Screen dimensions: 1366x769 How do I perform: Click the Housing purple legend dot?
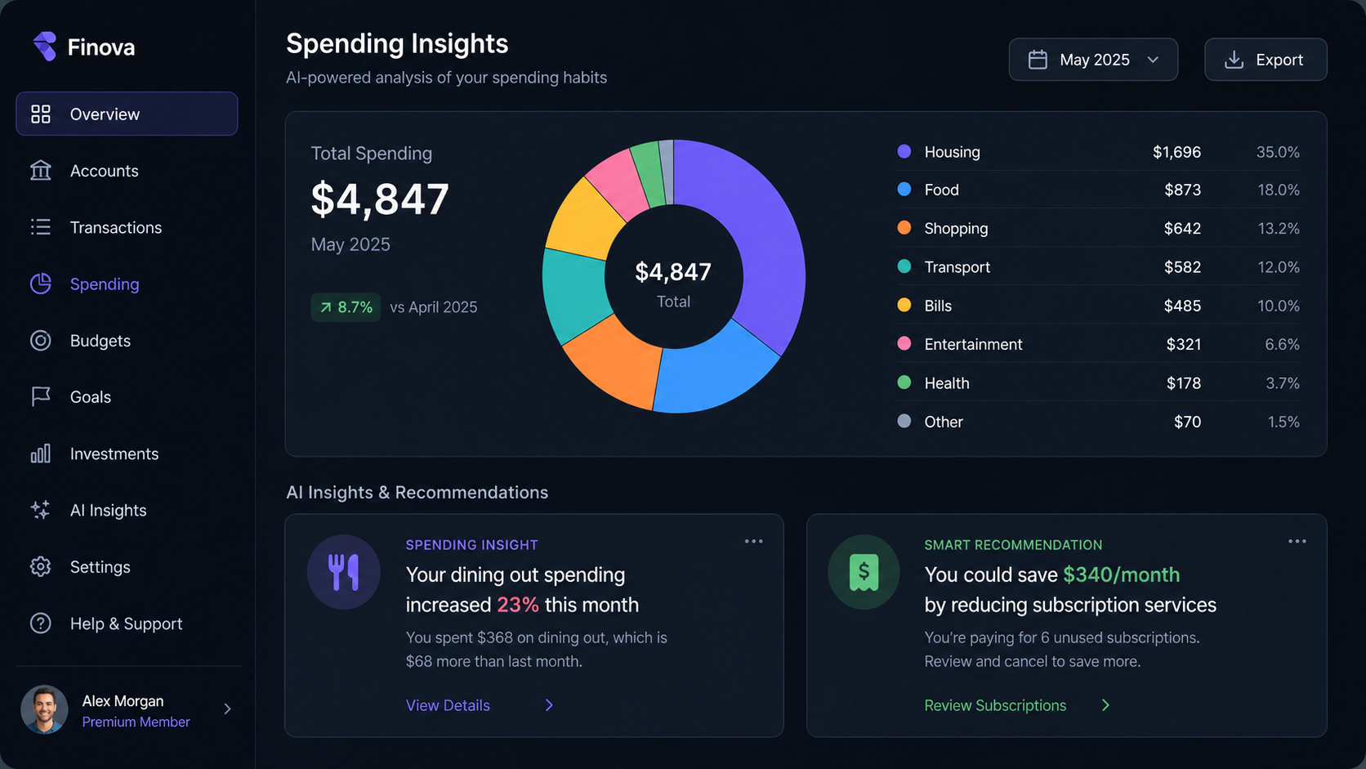904,151
